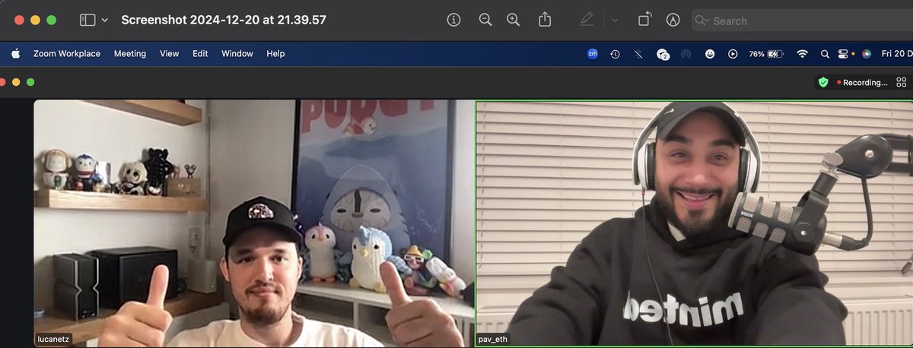Select the pav_eth video tile
Image resolution: width=913 pixels, height=348 pixels.
pyautogui.click(x=694, y=223)
